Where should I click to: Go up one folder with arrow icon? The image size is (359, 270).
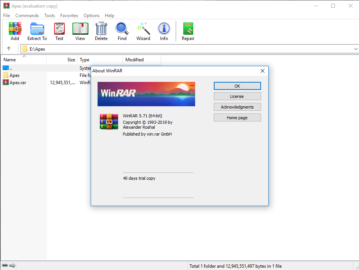[x=9, y=48]
